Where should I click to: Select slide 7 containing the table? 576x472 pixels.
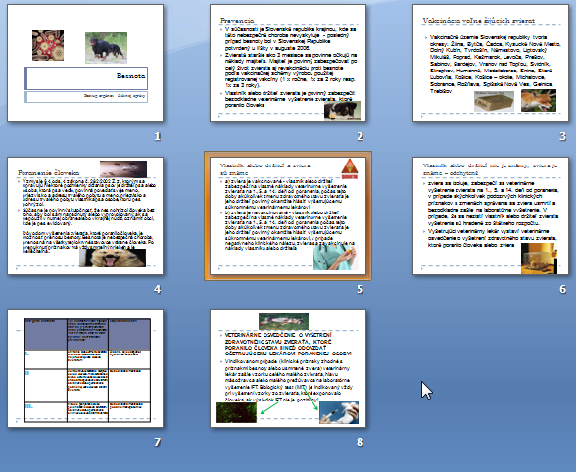point(85,368)
